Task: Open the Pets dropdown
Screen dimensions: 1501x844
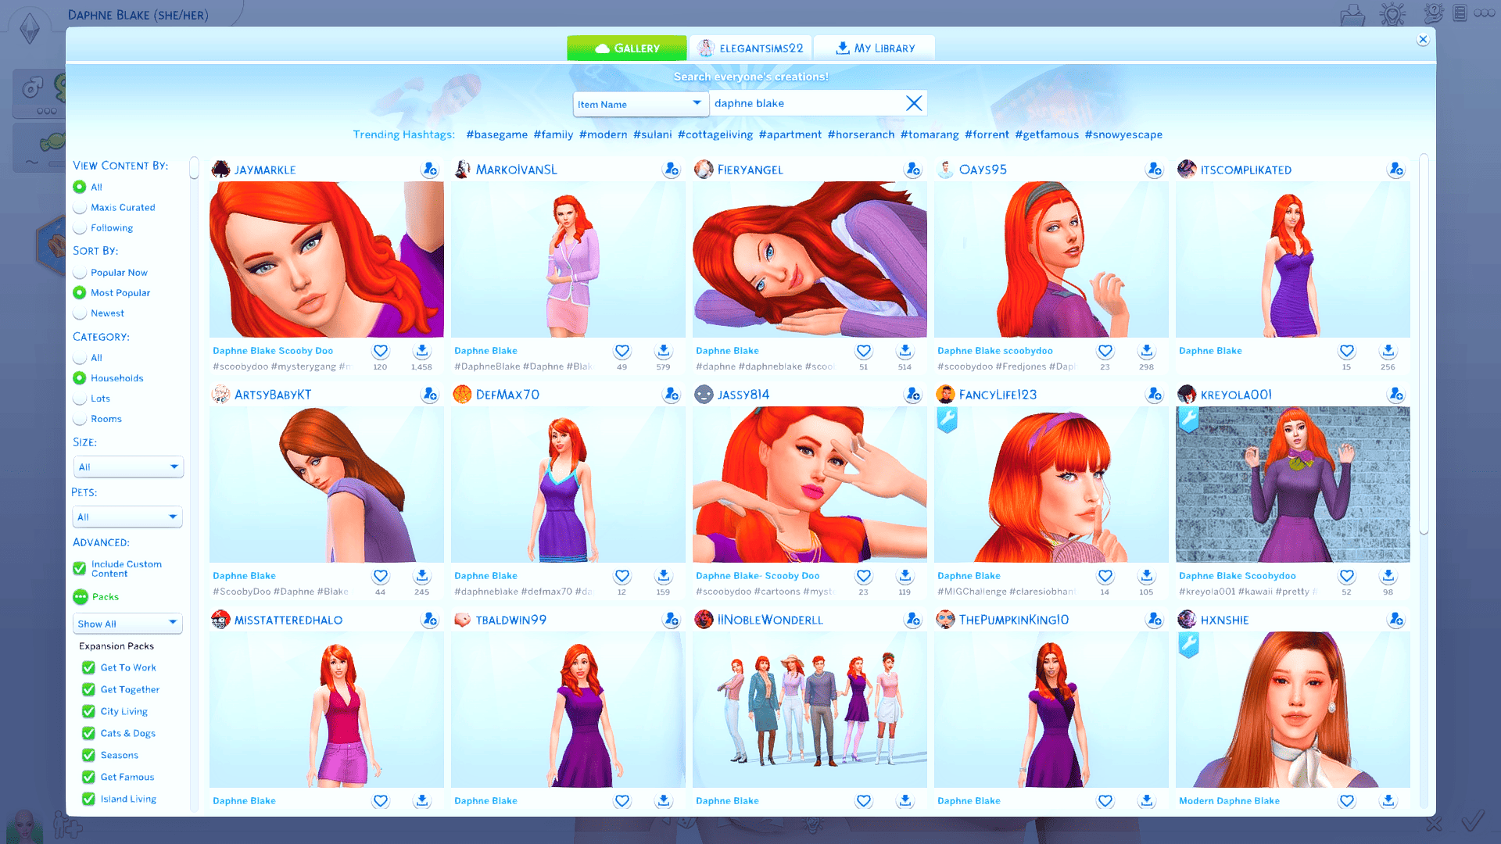Action: (x=128, y=517)
